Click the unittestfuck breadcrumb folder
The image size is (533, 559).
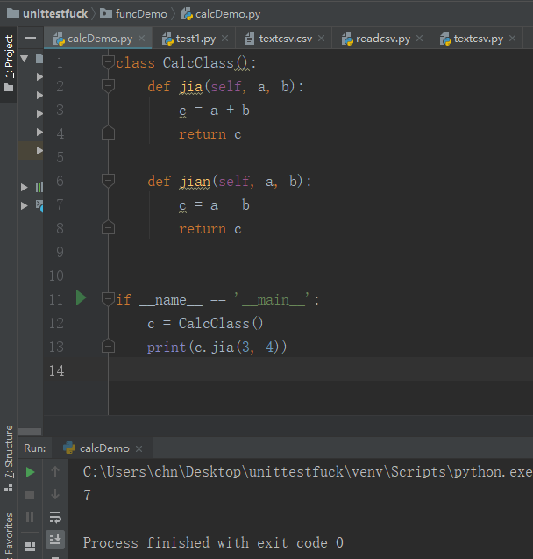click(x=47, y=14)
